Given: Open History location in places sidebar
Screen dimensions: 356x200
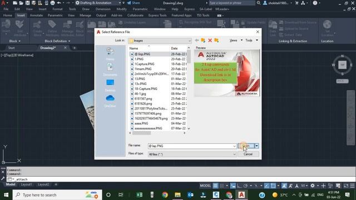Looking at the screenshot, I should (110, 54).
